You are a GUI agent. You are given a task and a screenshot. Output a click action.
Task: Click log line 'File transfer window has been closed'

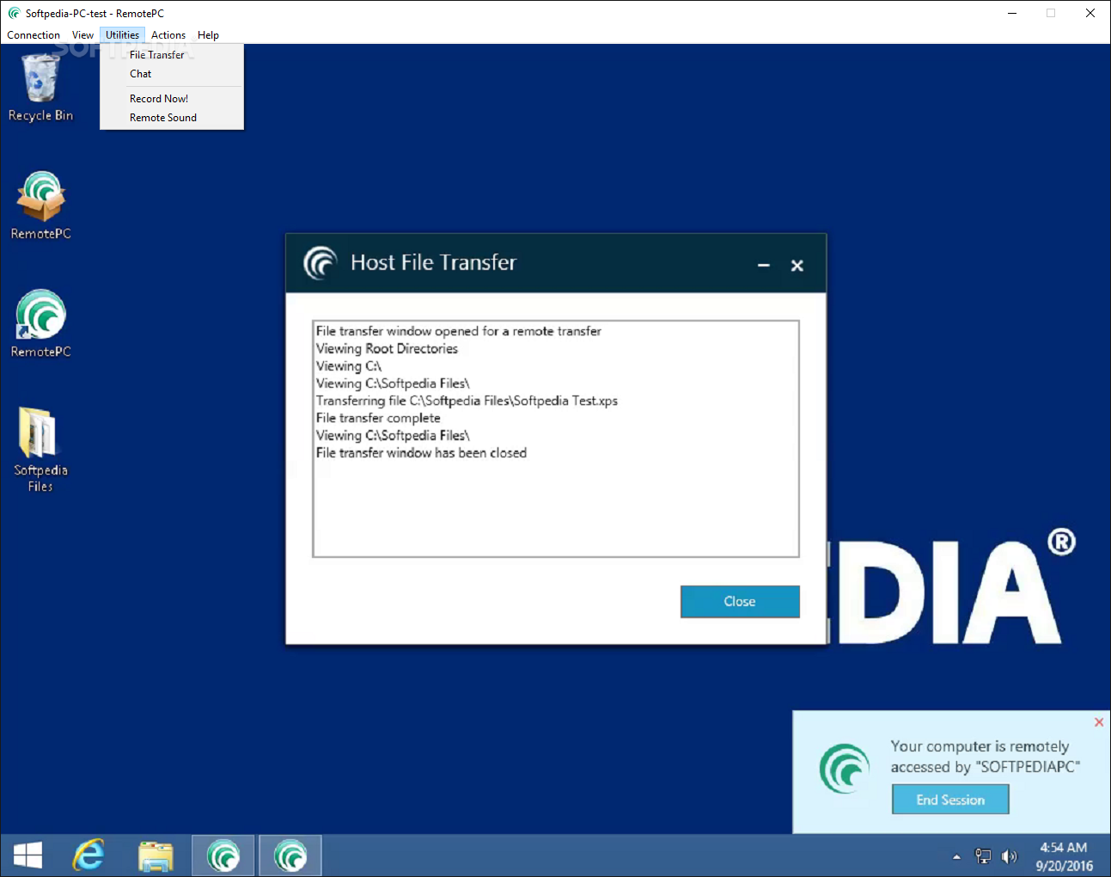[421, 453]
